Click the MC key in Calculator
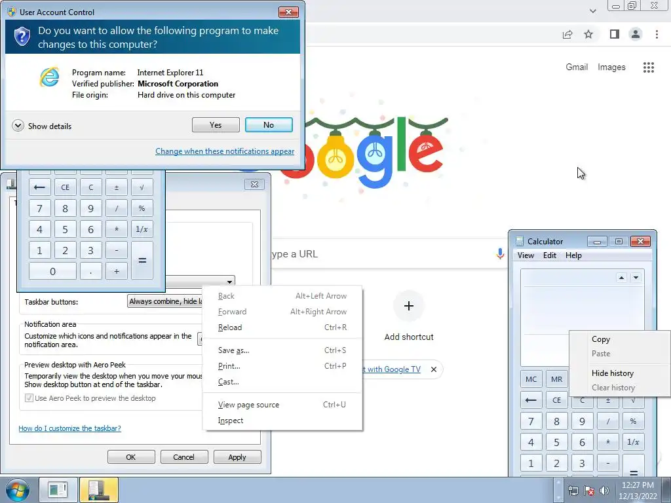 531,379
